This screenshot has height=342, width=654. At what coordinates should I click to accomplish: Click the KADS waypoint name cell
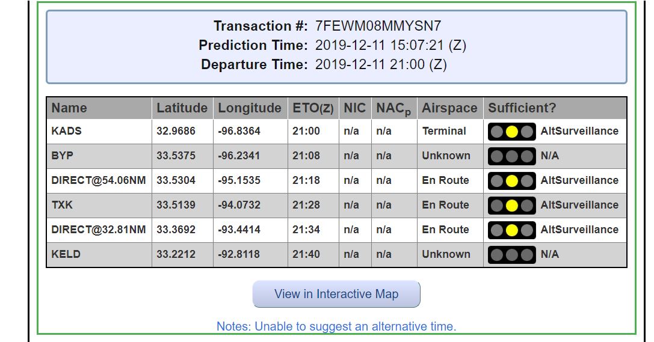click(67, 131)
